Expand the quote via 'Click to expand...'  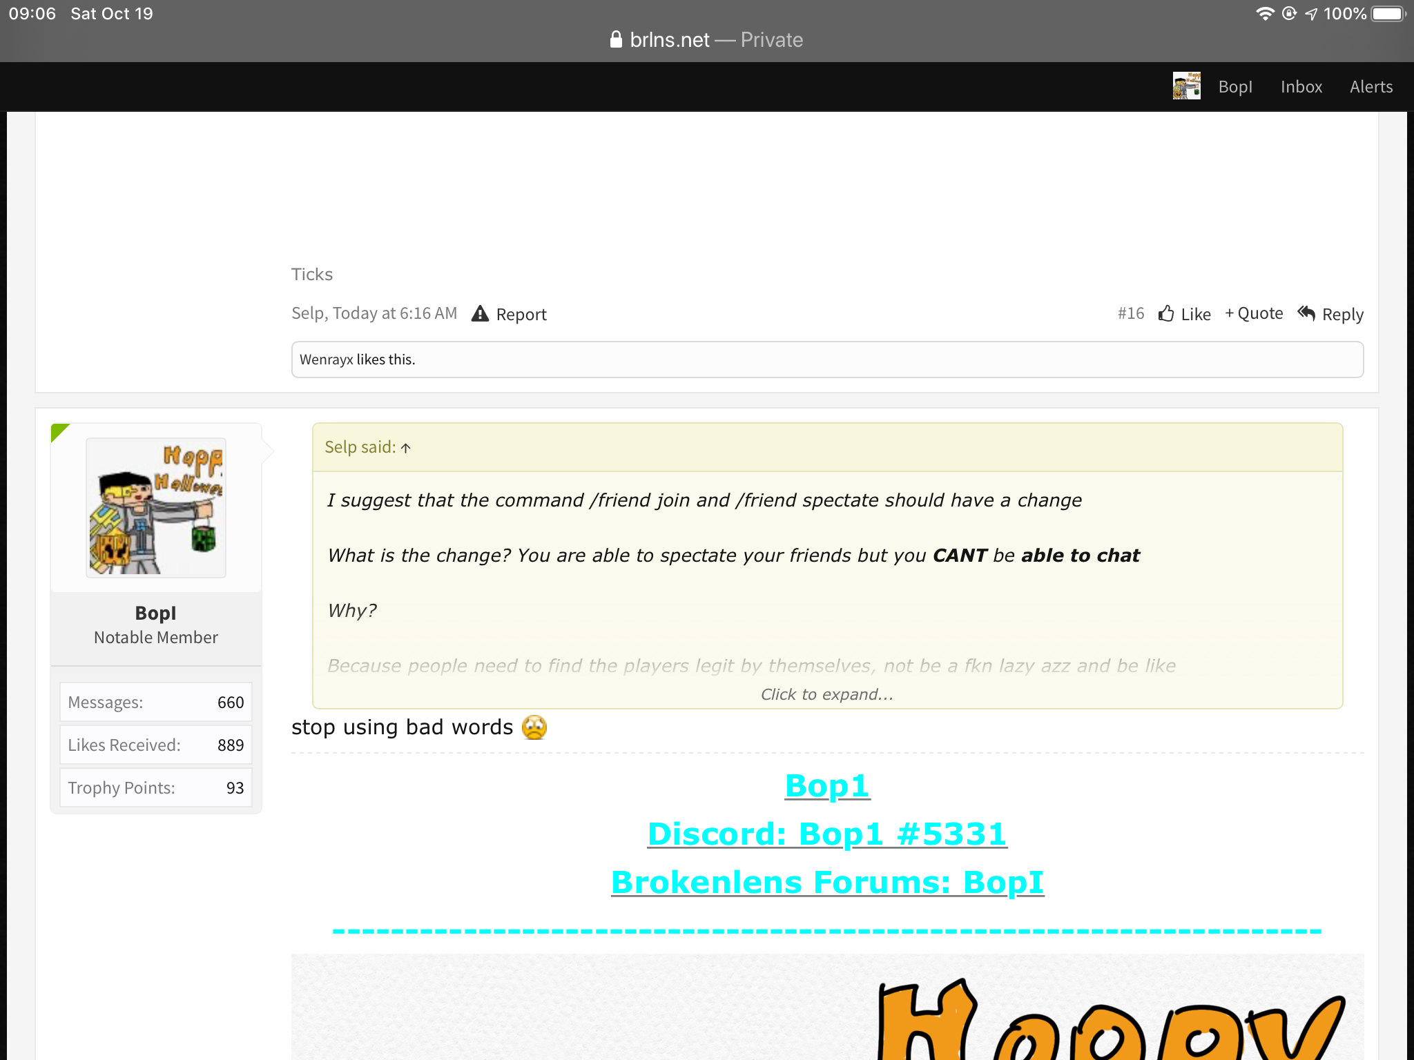point(827,694)
